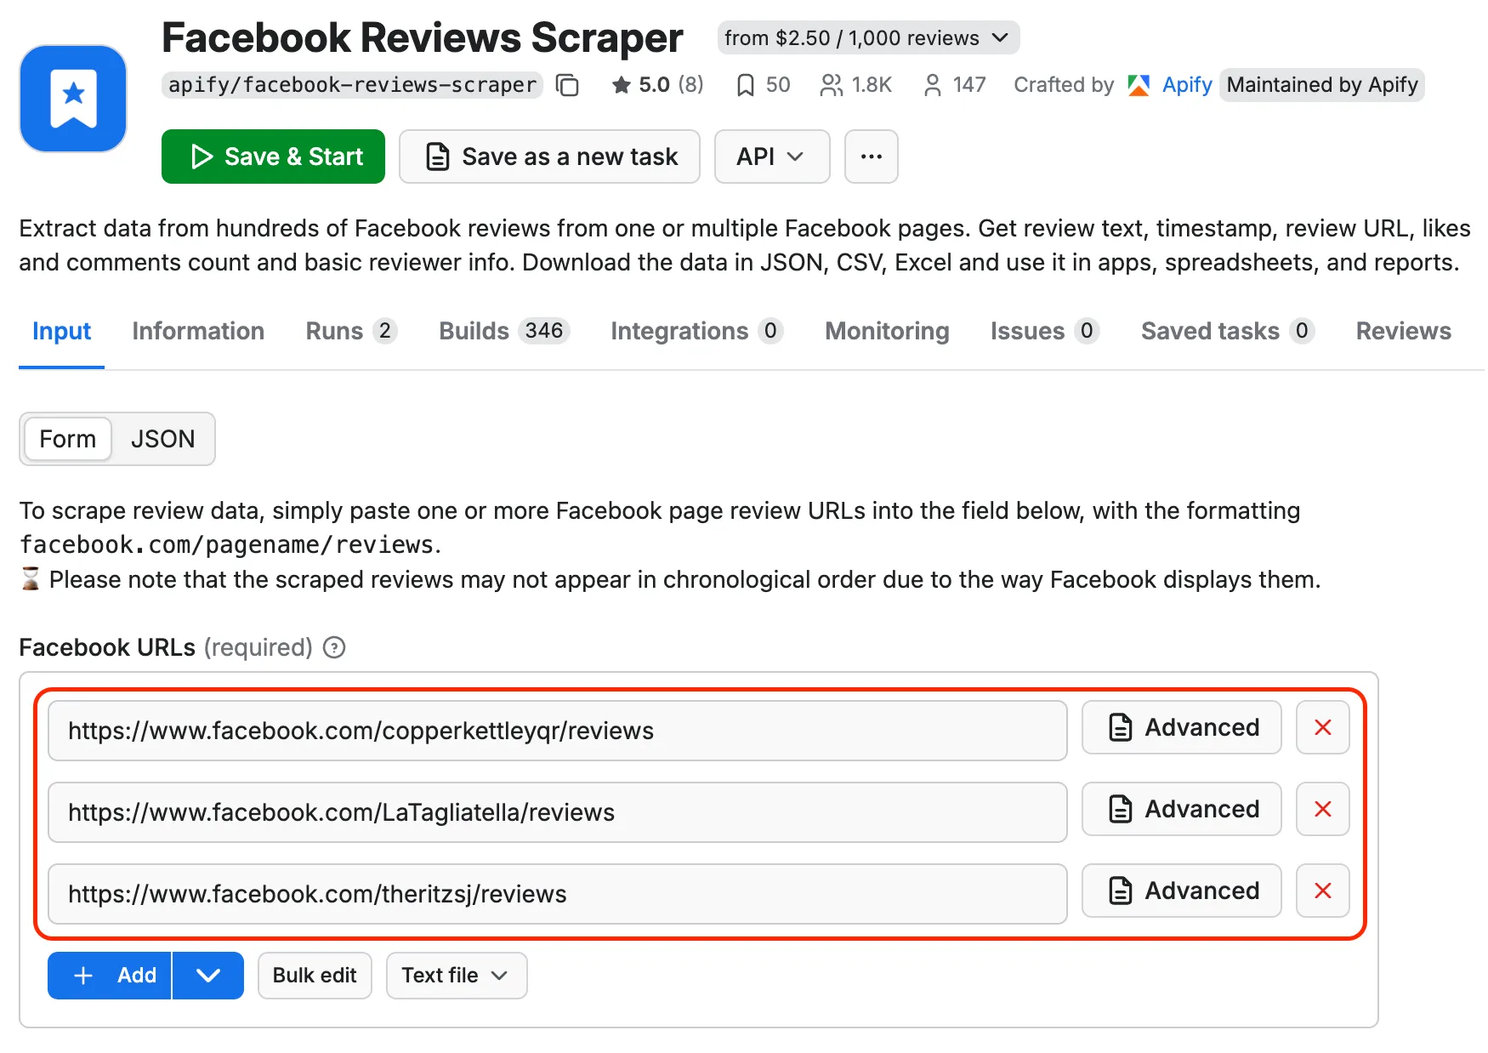
Task: Open the pricing dropdown showing $2.50
Action: (867, 37)
